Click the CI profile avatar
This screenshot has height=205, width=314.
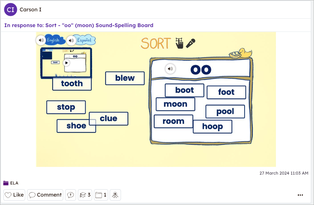click(11, 10)
